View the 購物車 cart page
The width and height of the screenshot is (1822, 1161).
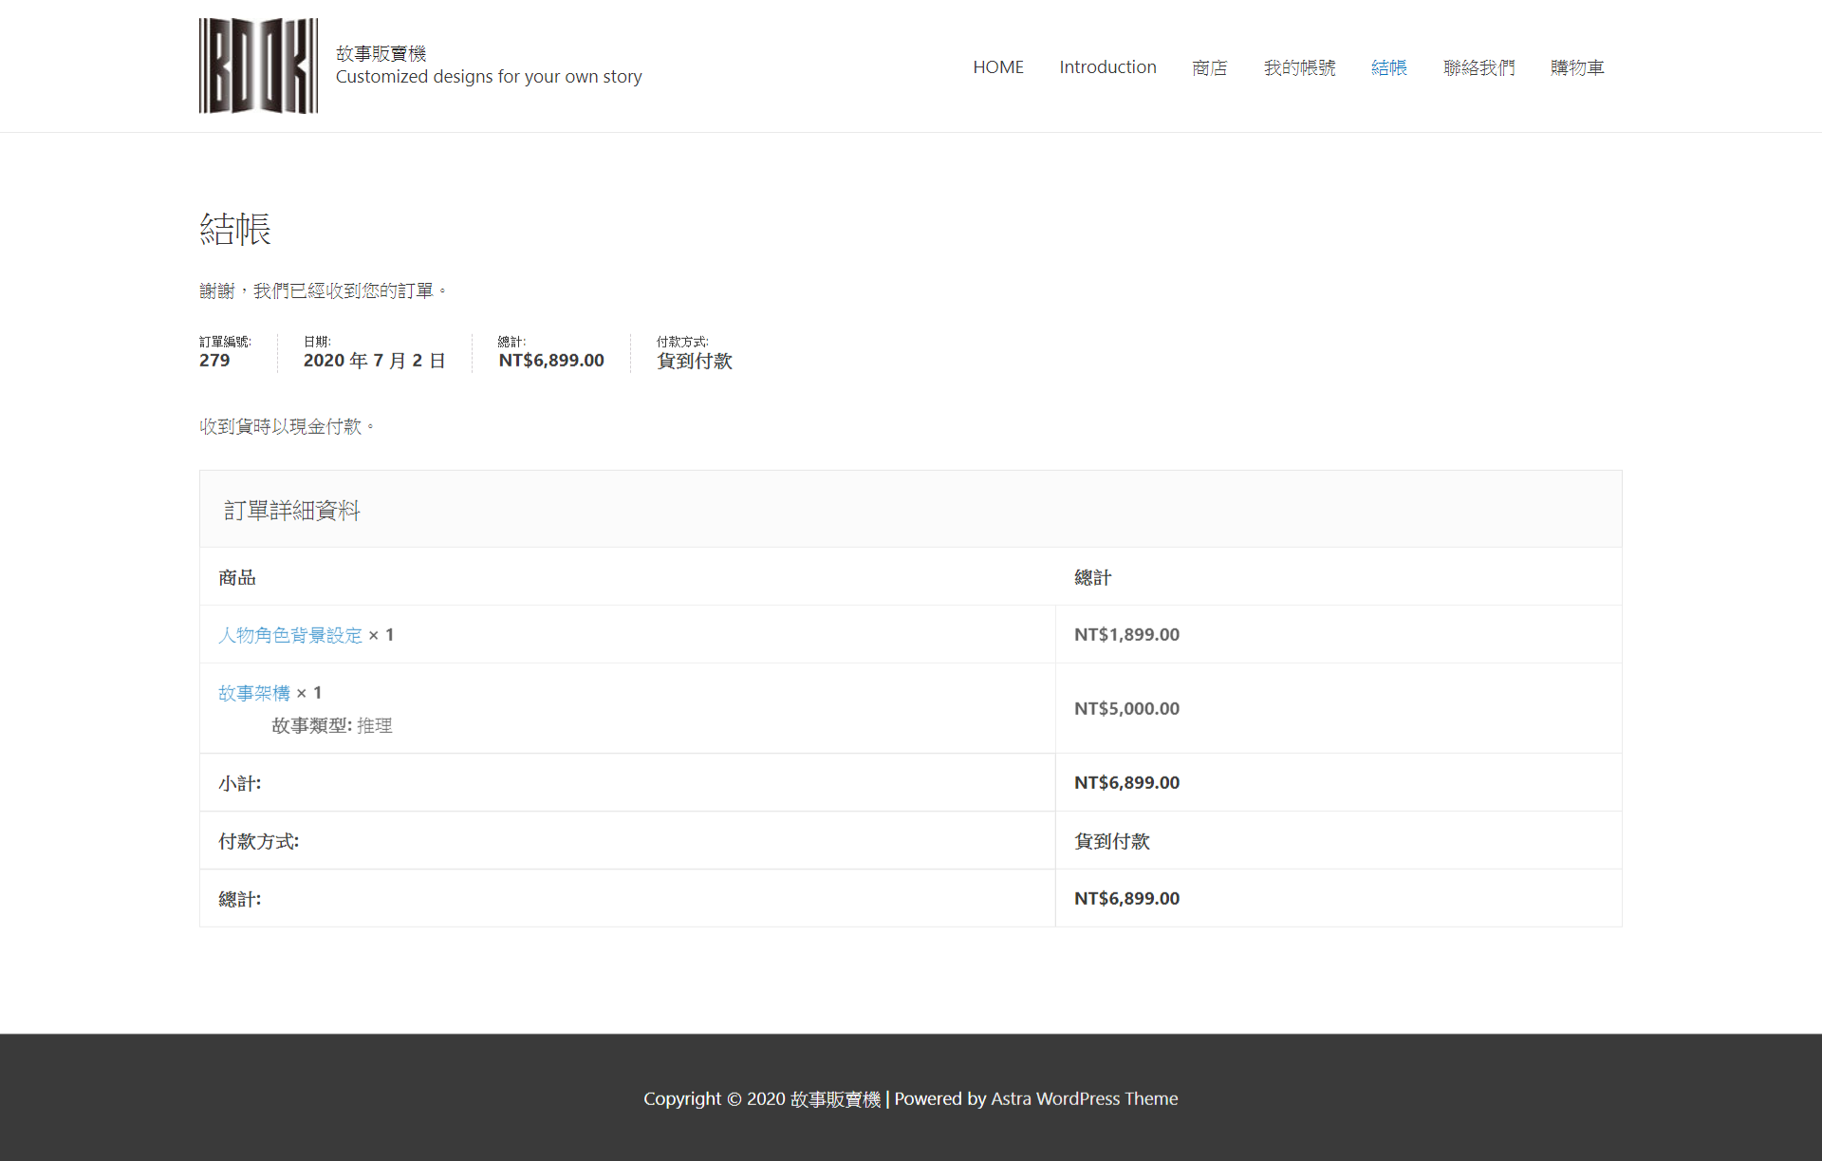1576,68
